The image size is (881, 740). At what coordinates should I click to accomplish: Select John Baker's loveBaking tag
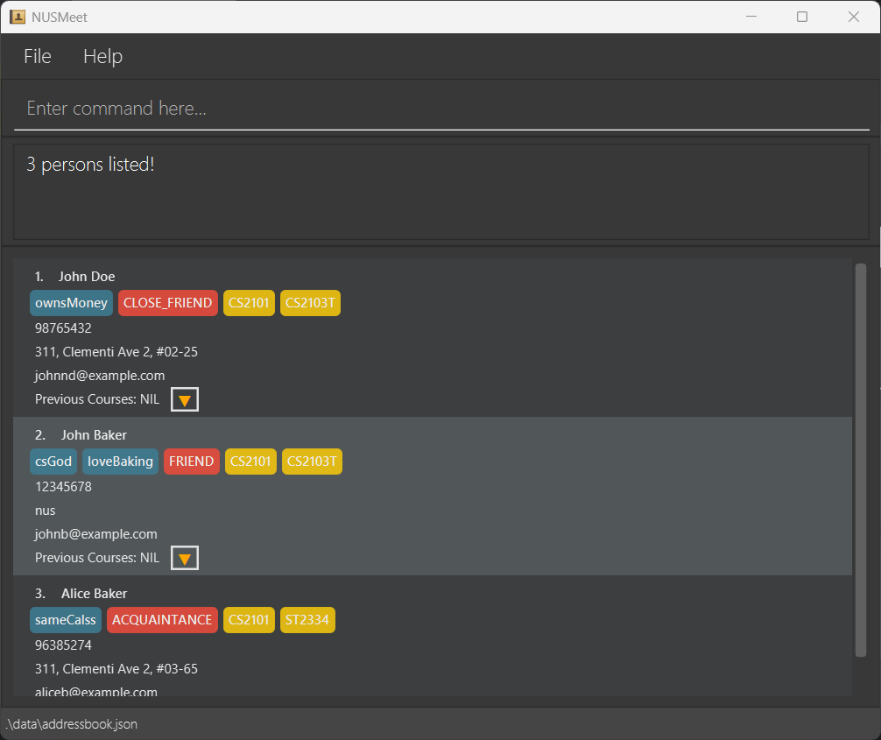pyautogui.click(x=120, y=462)
